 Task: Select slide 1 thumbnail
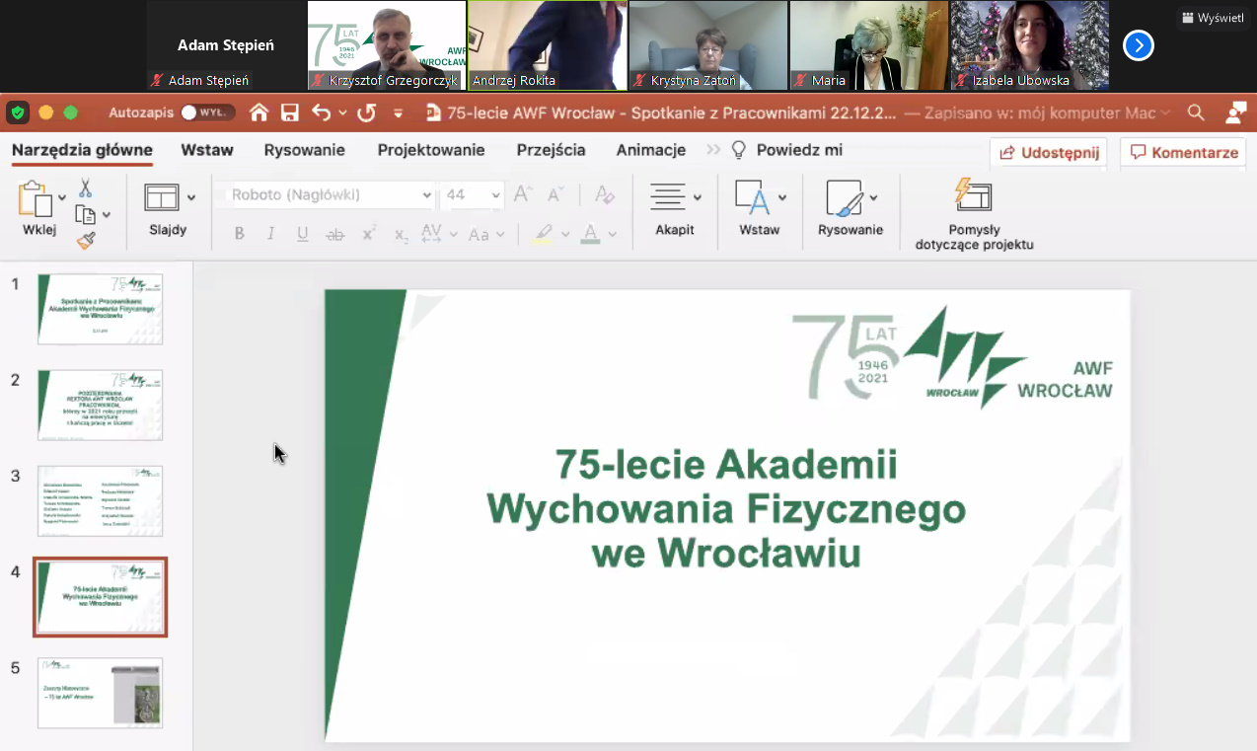click(x=101, y=309)
